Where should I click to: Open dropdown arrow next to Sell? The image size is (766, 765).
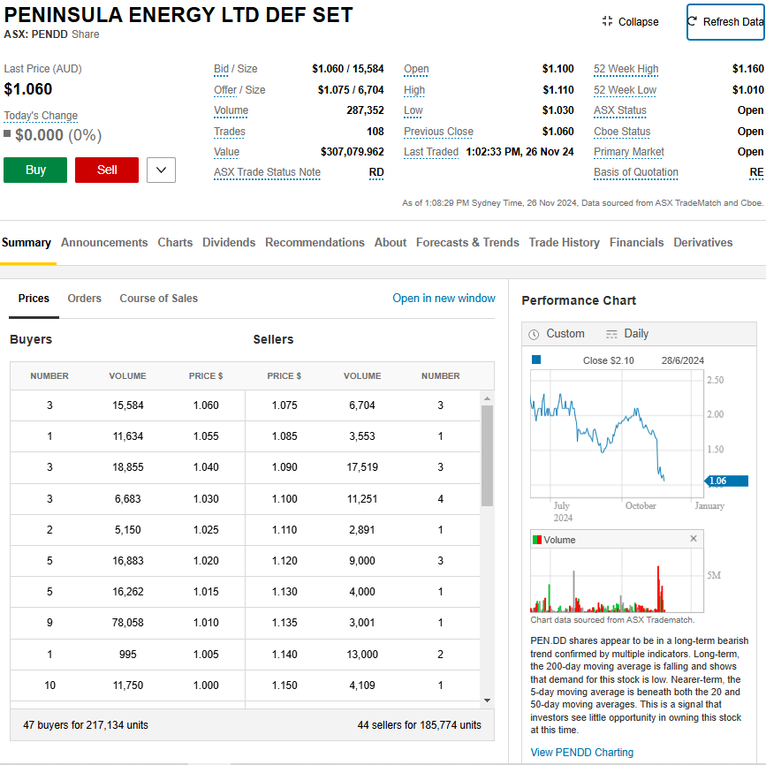pyautogui.click(x=161, y=170)
